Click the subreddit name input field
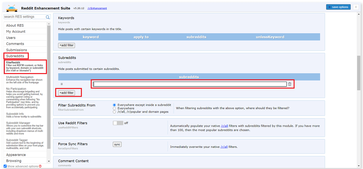 (x=190, y=84)
